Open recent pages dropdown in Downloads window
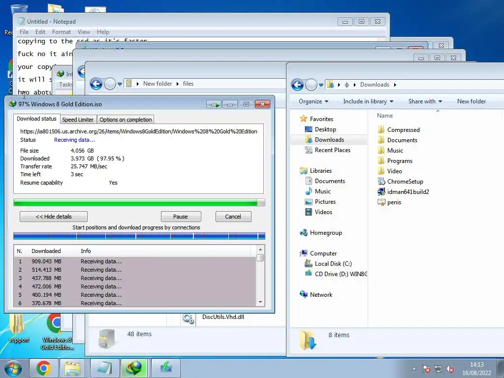 321,85
